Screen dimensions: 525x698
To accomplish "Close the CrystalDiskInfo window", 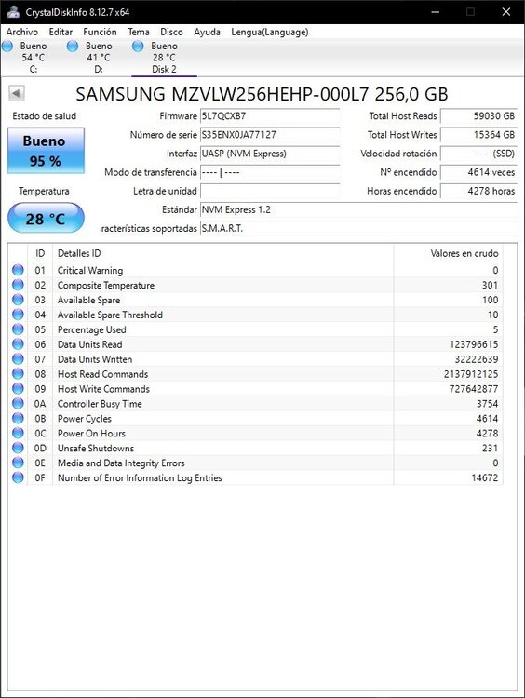I will (x=506, y=11).
